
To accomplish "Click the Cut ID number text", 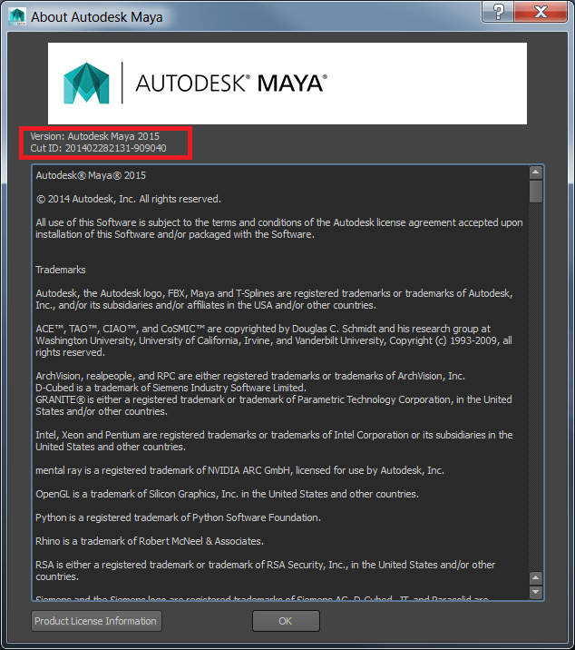I will 115,148.
